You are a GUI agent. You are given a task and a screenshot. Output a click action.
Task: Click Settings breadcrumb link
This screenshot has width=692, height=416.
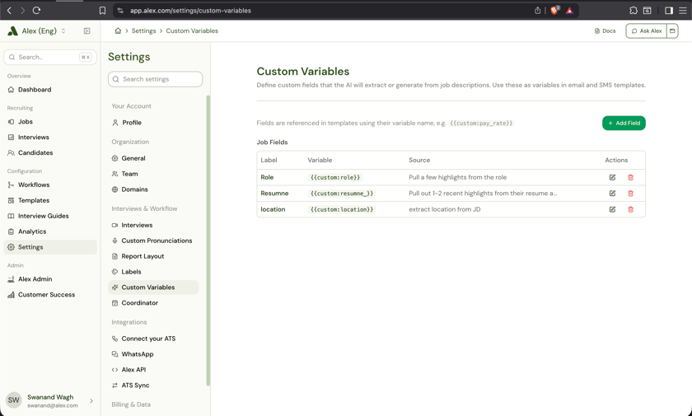pyautogui.click(x=143, y=30)
